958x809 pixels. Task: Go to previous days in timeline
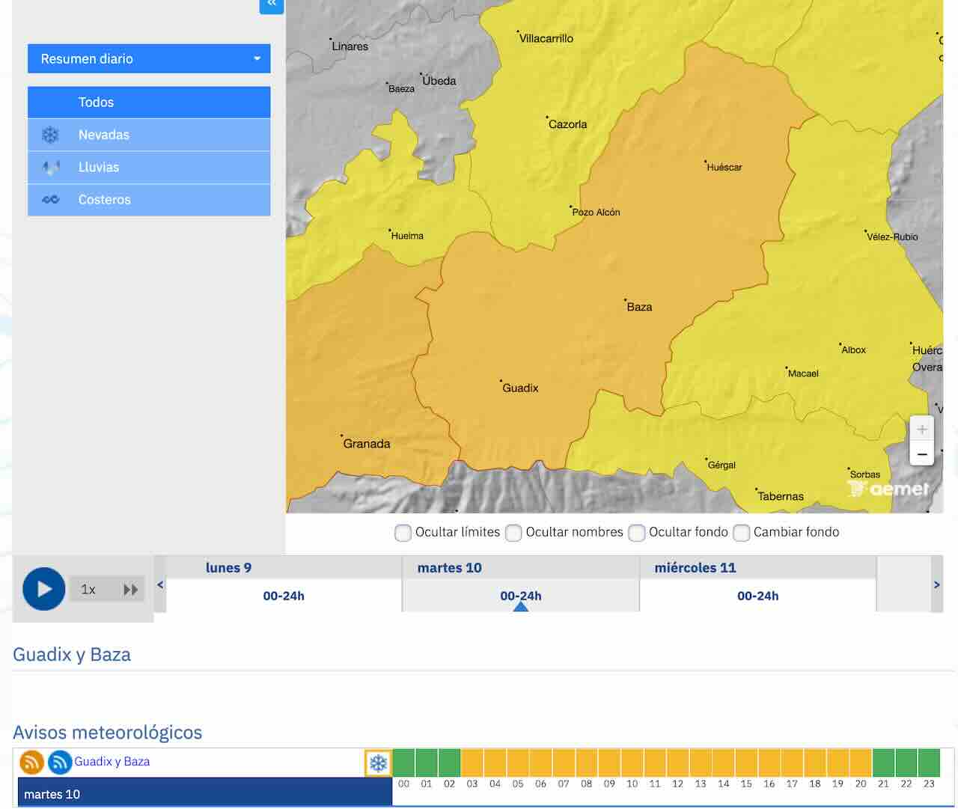(160, 584)
